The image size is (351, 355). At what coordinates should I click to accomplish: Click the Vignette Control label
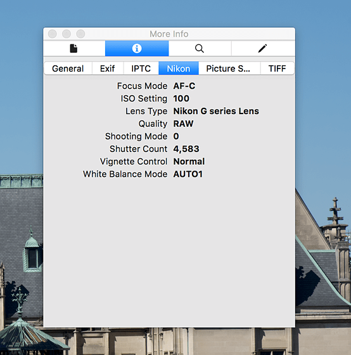click(134, 162)
